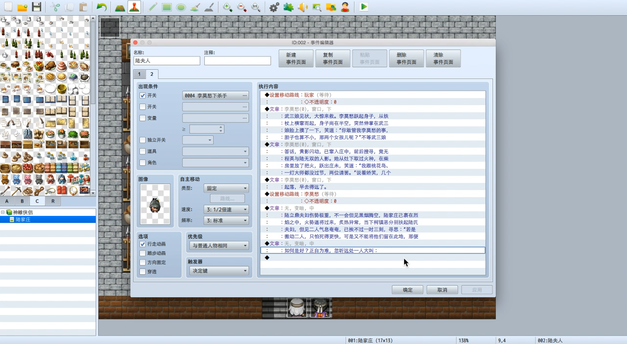Select event page tab 2
Image resolution: width=627 pixels, height=344 pixels.
pyautogui.click(x=152, y=74)
